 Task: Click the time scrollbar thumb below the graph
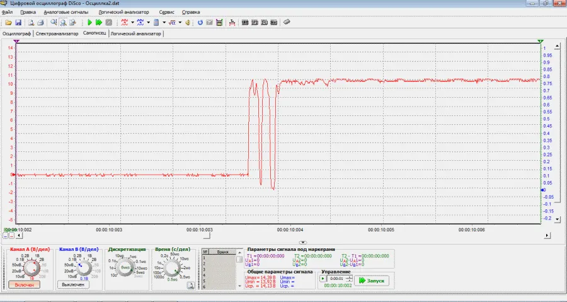[x=206, y=236]
